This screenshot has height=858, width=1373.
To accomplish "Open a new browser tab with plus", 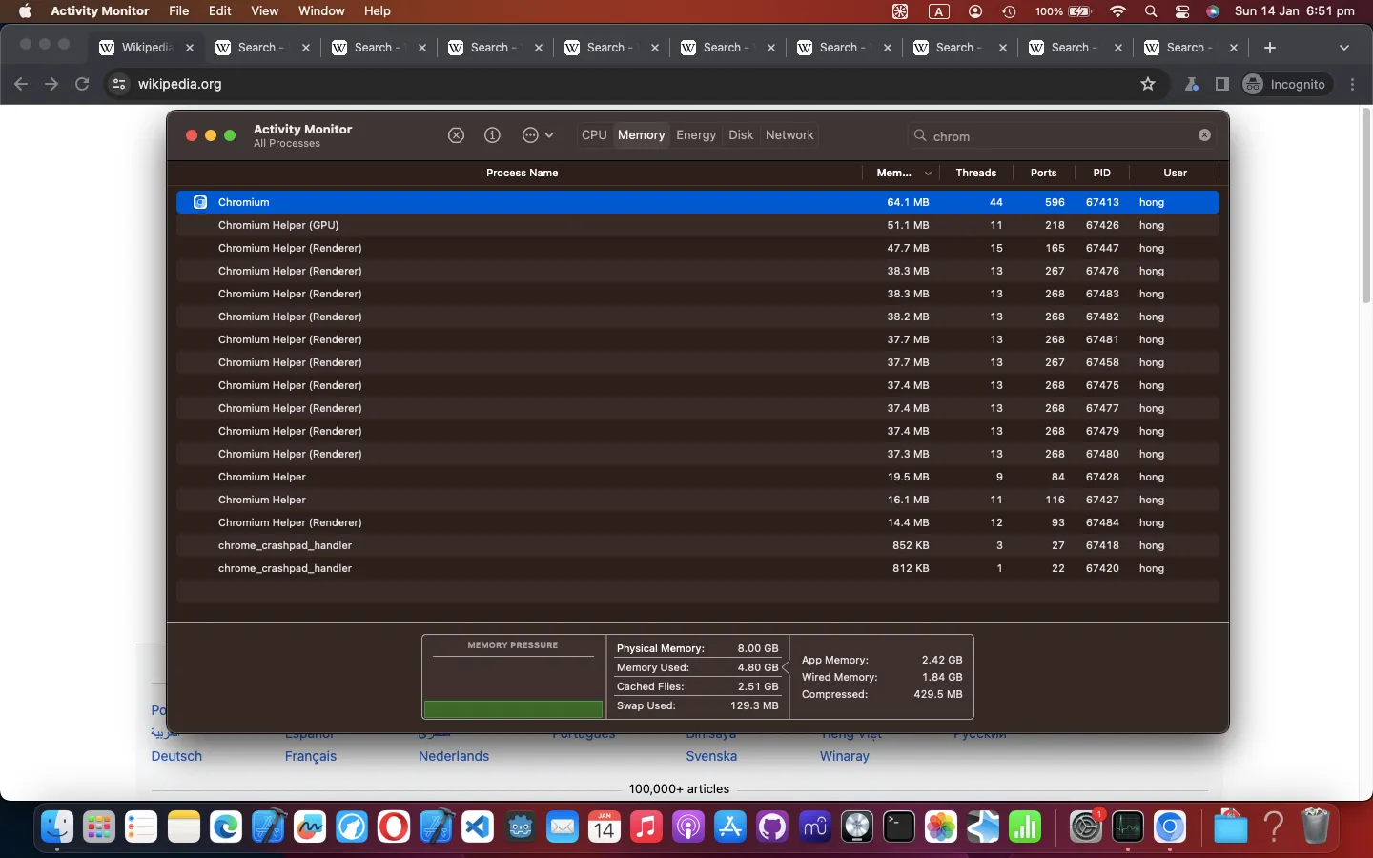I will (x=1269, y=48).
